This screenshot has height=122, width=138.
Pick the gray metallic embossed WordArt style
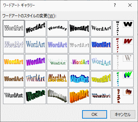point(13,96)
